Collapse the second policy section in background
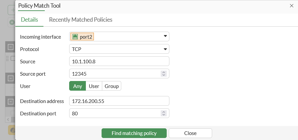This screenshot has height=140, width=298. 10,79
